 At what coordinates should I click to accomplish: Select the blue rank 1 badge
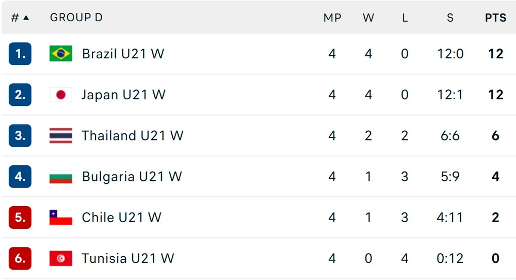20,54
